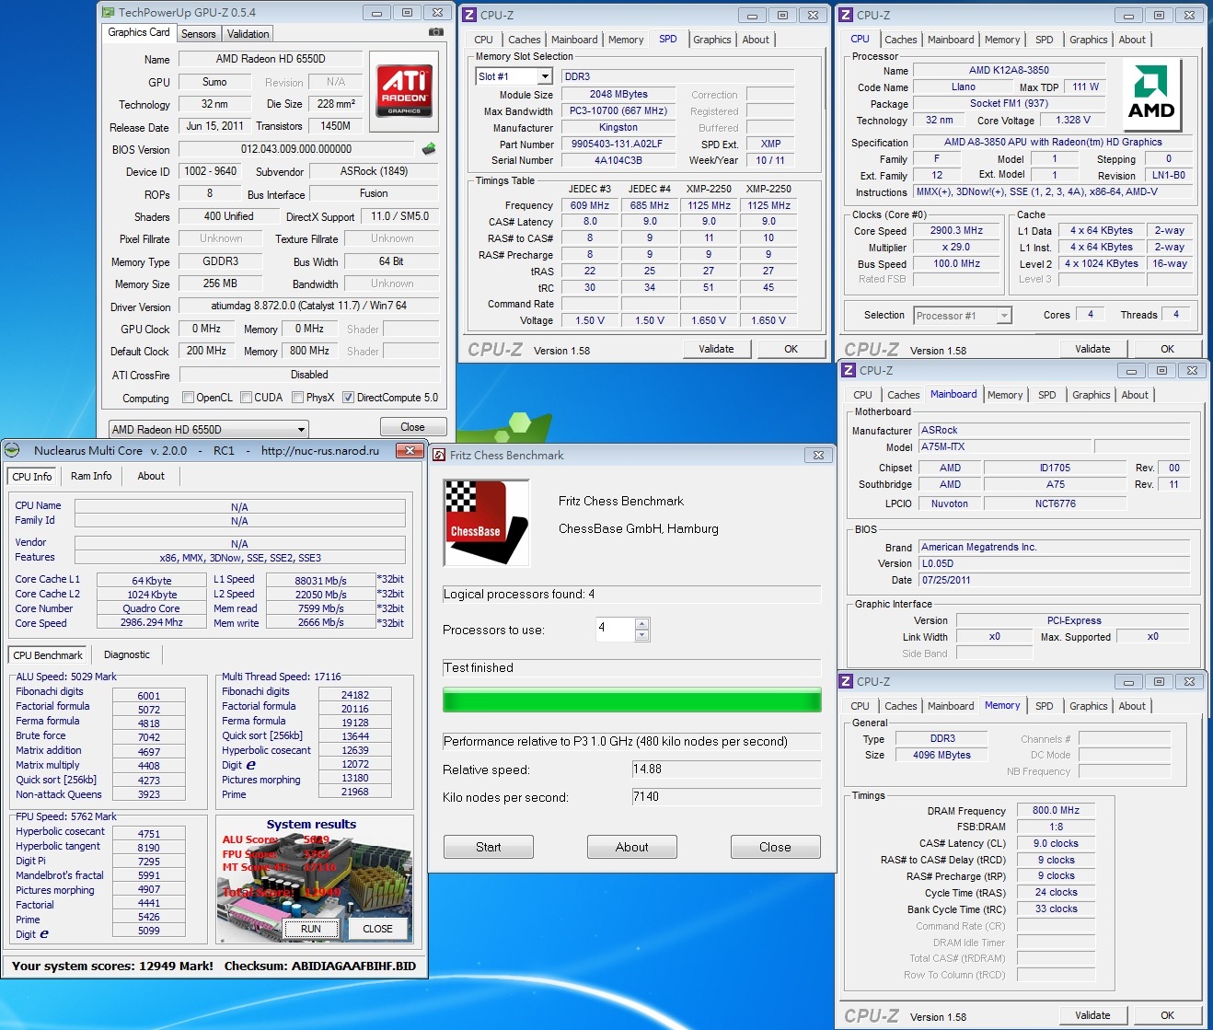This screenshot has height=1030, width=1213.
Task: Click the BIOS save chip icon
Action: 429,149
